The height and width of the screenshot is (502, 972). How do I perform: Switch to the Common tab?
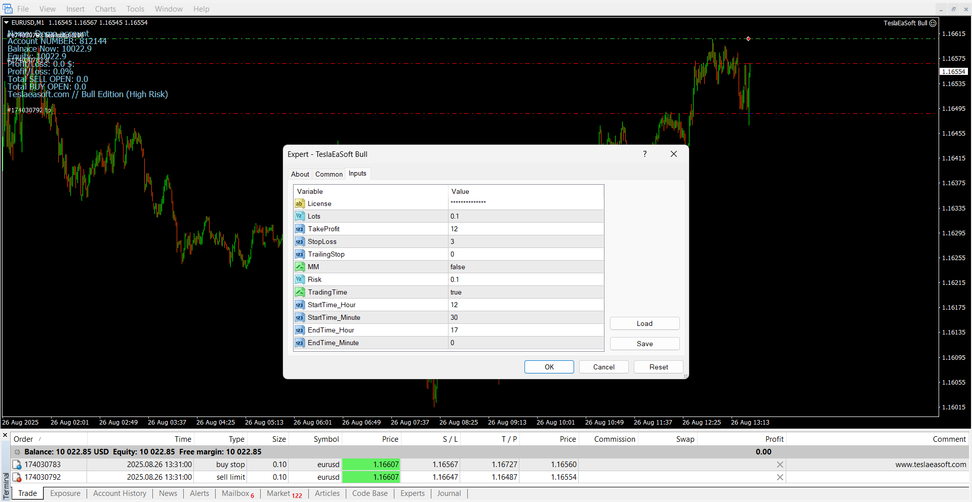[329, 174]
